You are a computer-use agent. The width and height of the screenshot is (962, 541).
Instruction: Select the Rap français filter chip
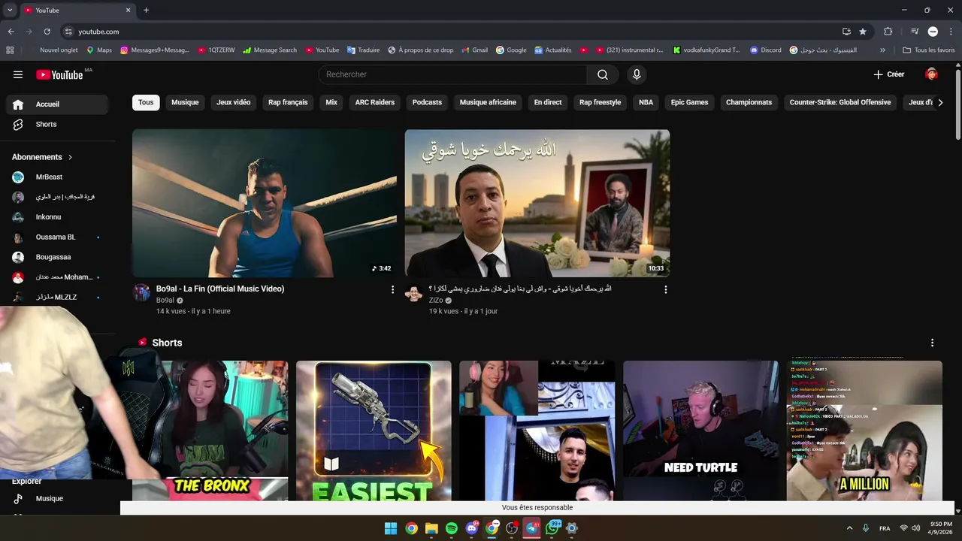[x=288, y=102]
